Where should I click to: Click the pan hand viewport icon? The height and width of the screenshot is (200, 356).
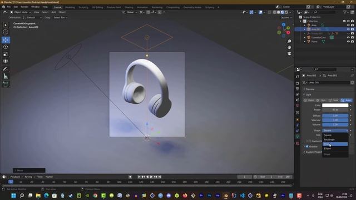289,47
